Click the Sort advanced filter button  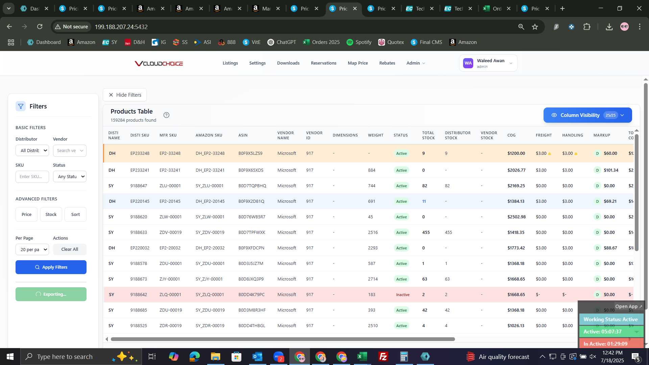tap(75, 215)
